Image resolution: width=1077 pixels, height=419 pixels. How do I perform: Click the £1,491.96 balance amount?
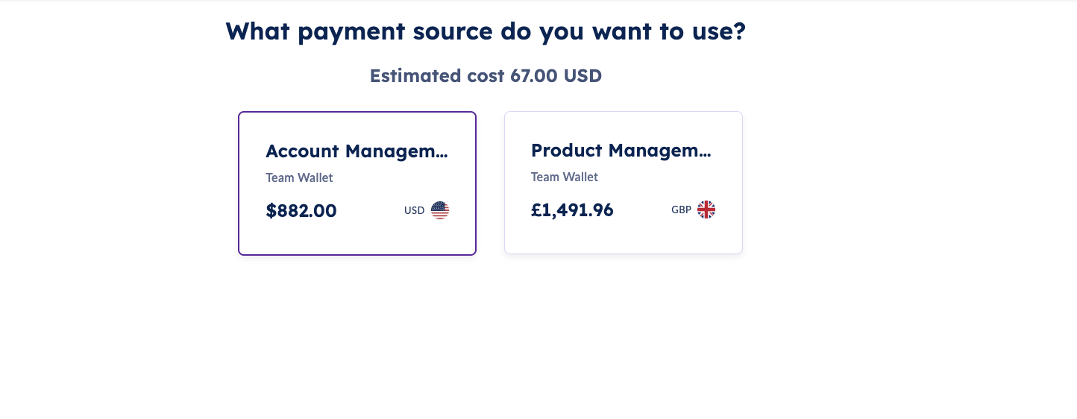pos(572,210)
